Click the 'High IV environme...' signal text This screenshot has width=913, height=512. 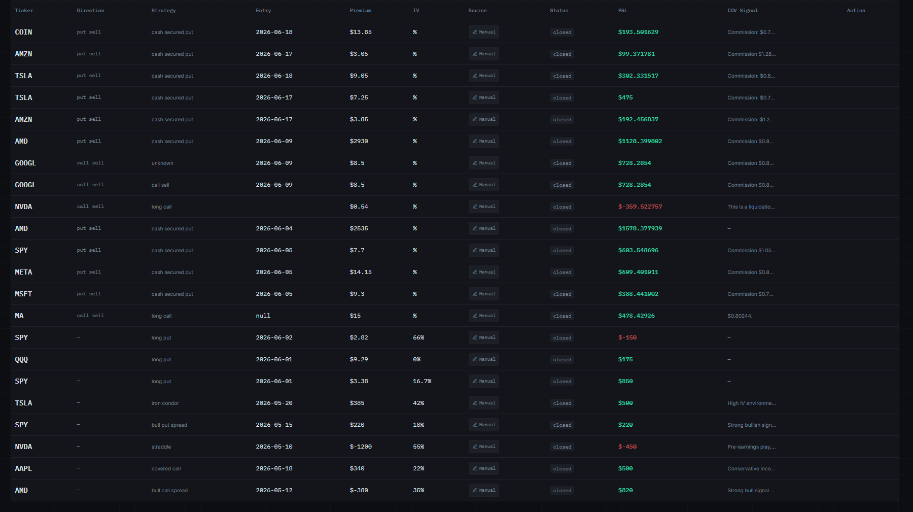(752, 403)
